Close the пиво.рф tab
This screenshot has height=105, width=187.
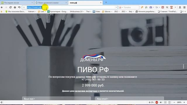pos(101,3)
